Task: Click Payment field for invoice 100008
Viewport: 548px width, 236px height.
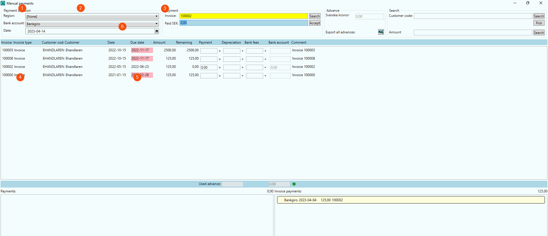Action: click(209, 59)
